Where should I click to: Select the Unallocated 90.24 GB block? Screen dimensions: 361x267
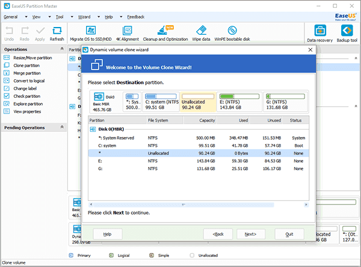coord(198,102)
